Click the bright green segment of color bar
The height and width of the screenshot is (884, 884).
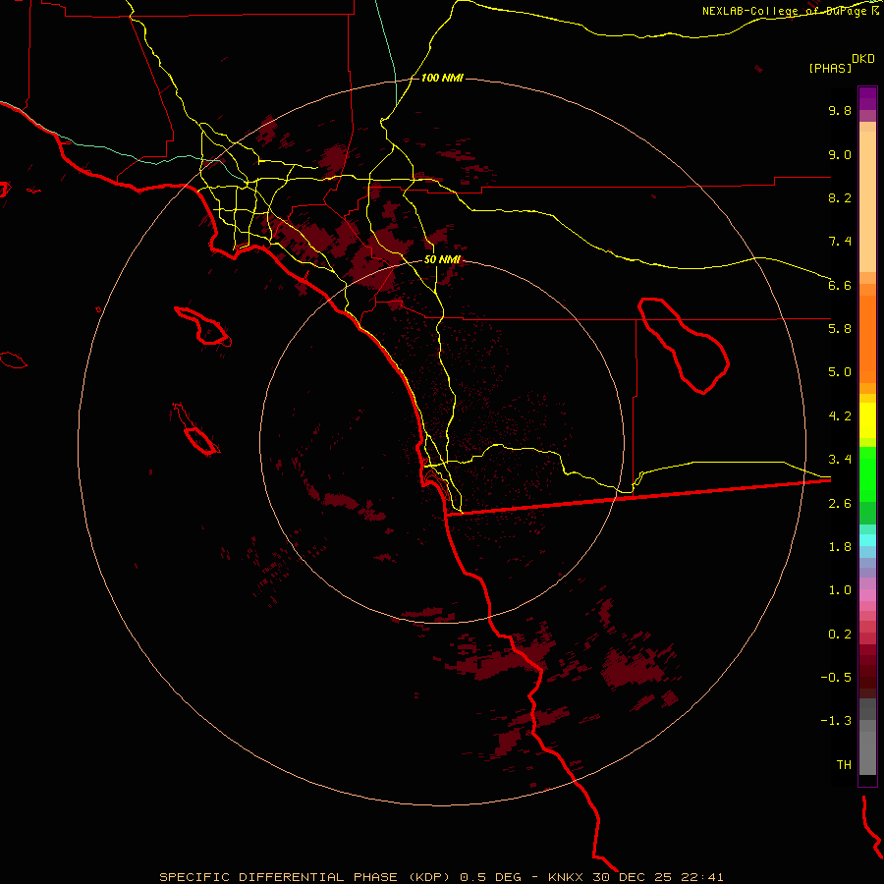867,474
